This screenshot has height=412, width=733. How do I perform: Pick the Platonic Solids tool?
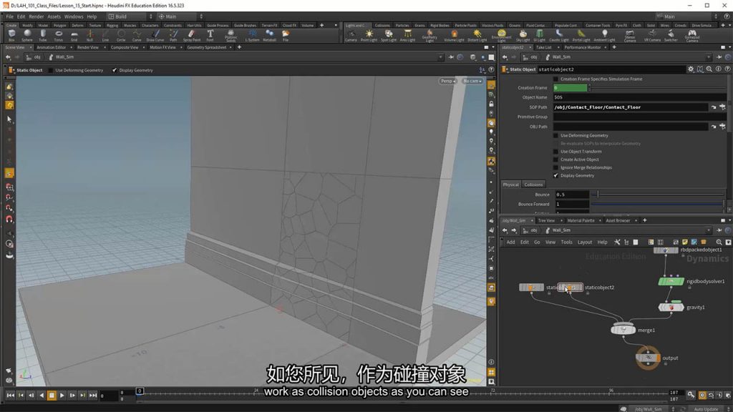coord(230,36)
